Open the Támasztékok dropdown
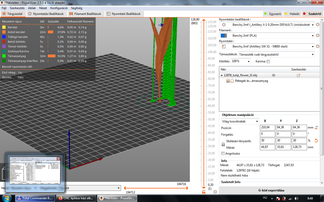Screen dimensions: 324x202 pyautogui.click(x=276, y=54)
